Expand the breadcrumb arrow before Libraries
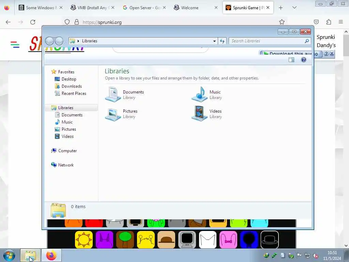This screenshot has height=262, width=349. 78,41
